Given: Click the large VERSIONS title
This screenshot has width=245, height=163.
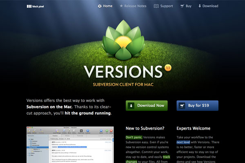Looking at the screenshot, I should coord(123,72).
